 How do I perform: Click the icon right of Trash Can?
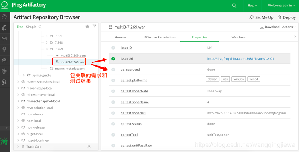[89, 146]
